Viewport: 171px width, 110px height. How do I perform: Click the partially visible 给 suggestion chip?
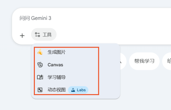[167, 61]
